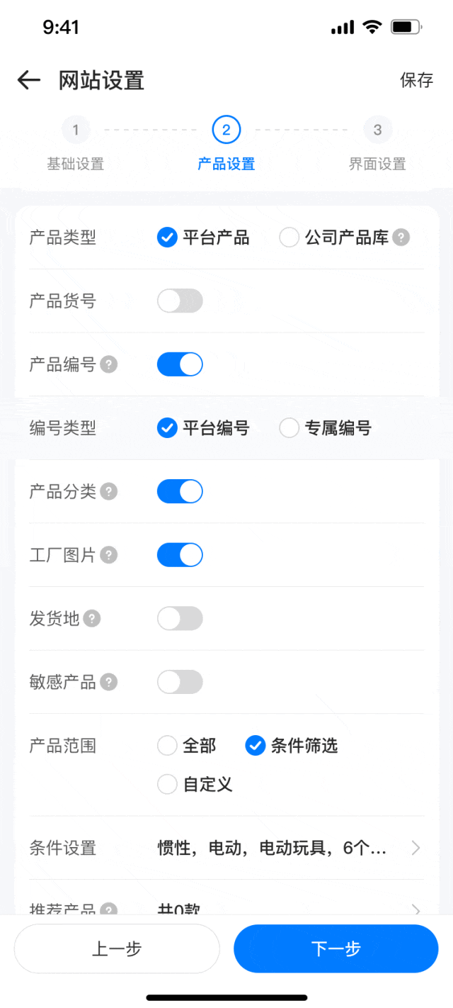This screenshot has height=1008, width=453.
Task: Open 条件设置 via its chevron arrow
Action: coord(415,848)
